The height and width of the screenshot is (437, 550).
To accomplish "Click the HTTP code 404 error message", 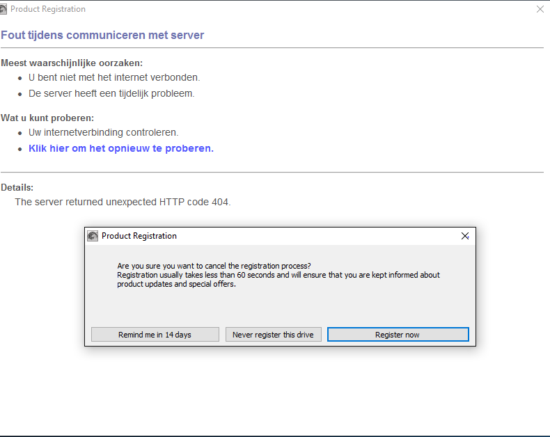I will point(123,202).
